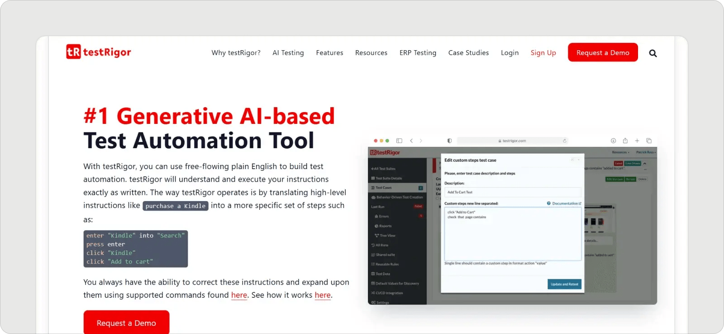Select Reusable Rules in the demo sidebar
This screenshot has height=334, width=724.
[x=385, y=264]
